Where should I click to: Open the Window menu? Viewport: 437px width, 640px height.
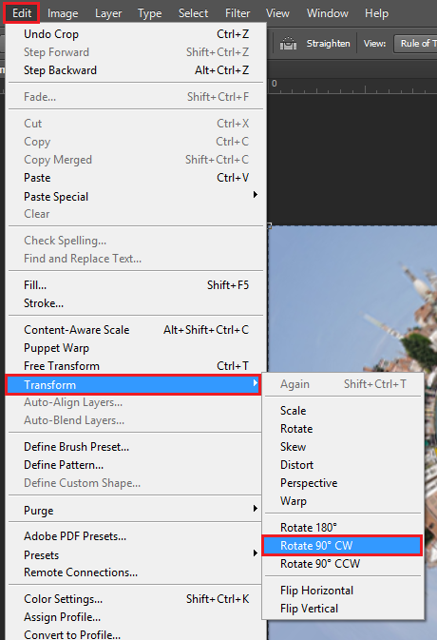328,13
